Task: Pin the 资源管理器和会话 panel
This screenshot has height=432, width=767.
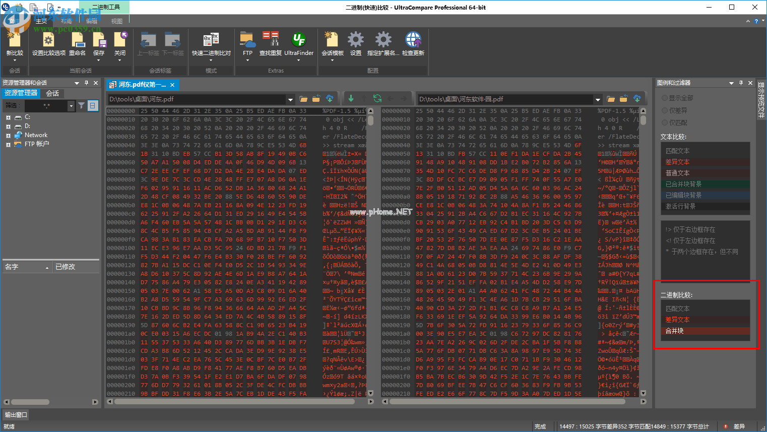Action: click(86, 83)
